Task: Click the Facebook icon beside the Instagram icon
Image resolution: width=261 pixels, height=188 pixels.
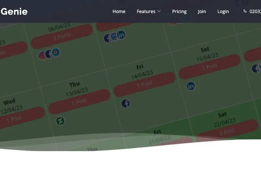Action: pos(49,54)
